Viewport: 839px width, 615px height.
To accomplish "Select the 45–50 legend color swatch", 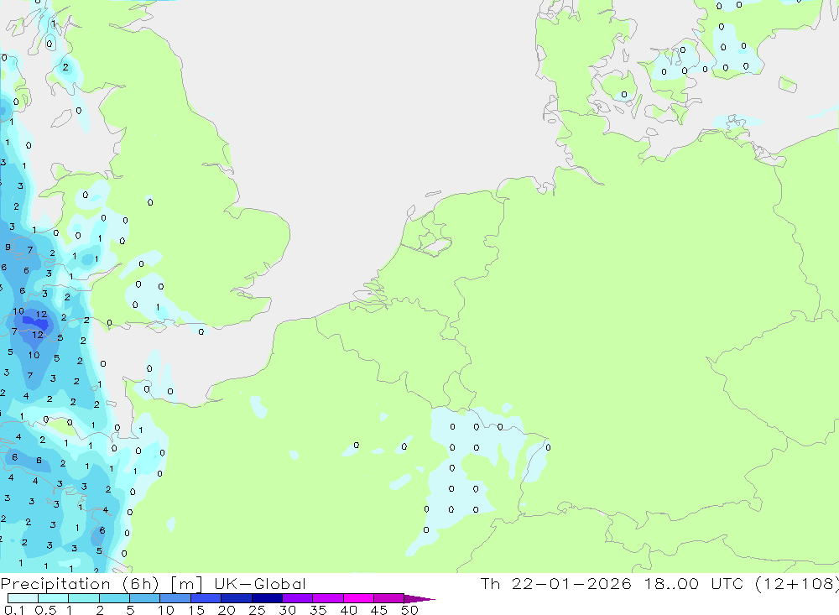I will 389,598.
